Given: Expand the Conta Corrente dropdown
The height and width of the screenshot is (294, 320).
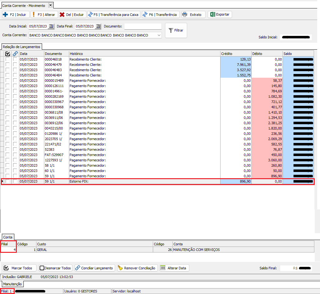Looking at the screenshot, I should click(x=159, y=35).
